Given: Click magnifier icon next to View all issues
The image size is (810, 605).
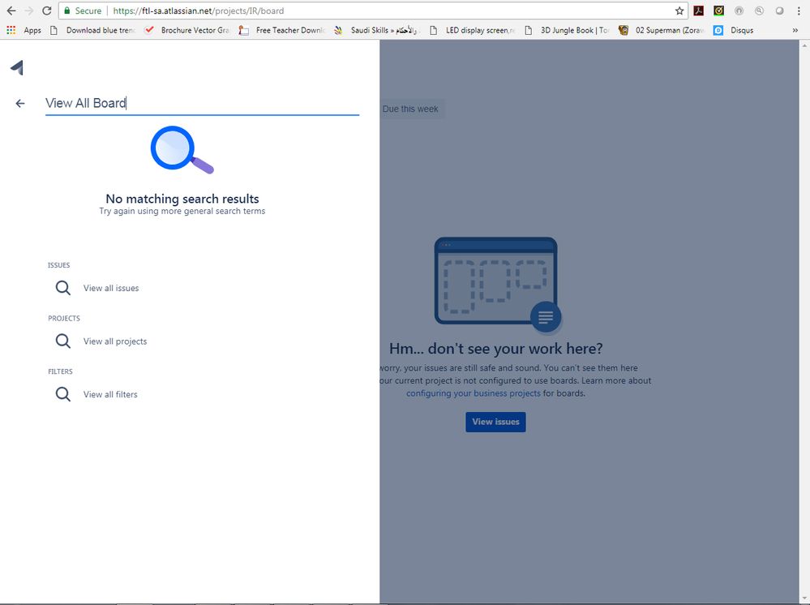Looking at the screenshot, I should pos(63,288).
